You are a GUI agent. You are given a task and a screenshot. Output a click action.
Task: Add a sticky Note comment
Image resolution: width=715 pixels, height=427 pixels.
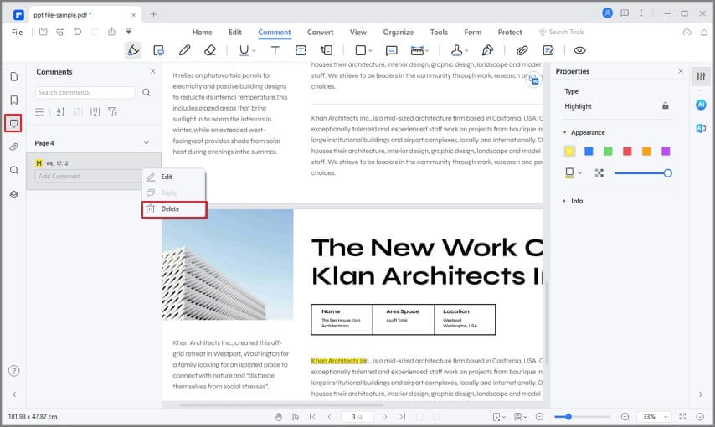[391, 50]
